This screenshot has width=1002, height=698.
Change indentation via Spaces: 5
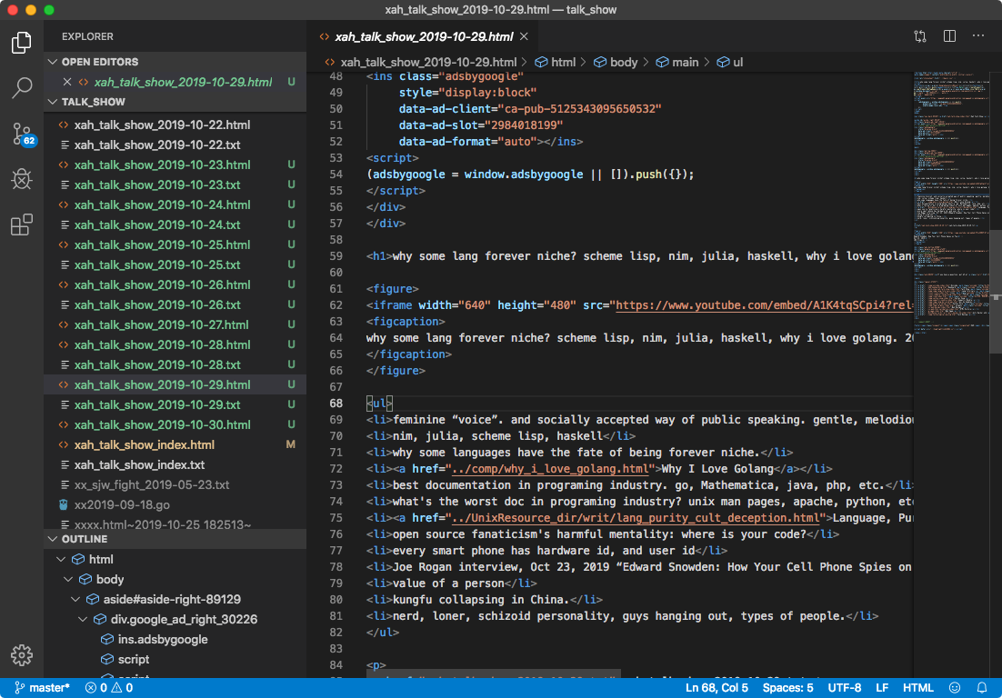(x=788, y=688)
